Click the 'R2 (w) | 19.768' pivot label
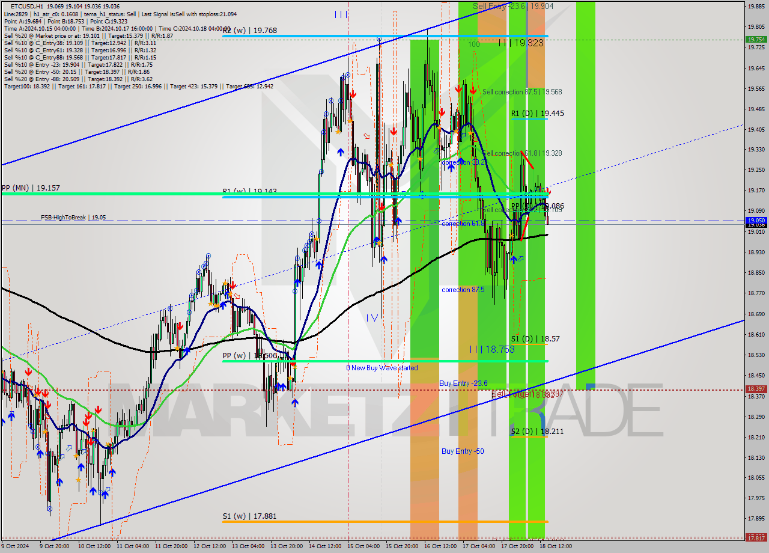This screenshot has height=553, width=769. pyautogui.click(x=249, y=31)
